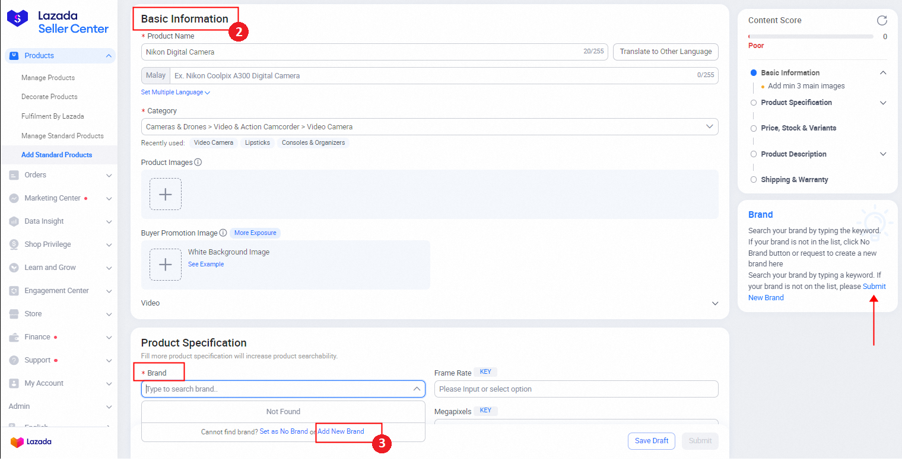Expand the Video section

tap(714, 303)
